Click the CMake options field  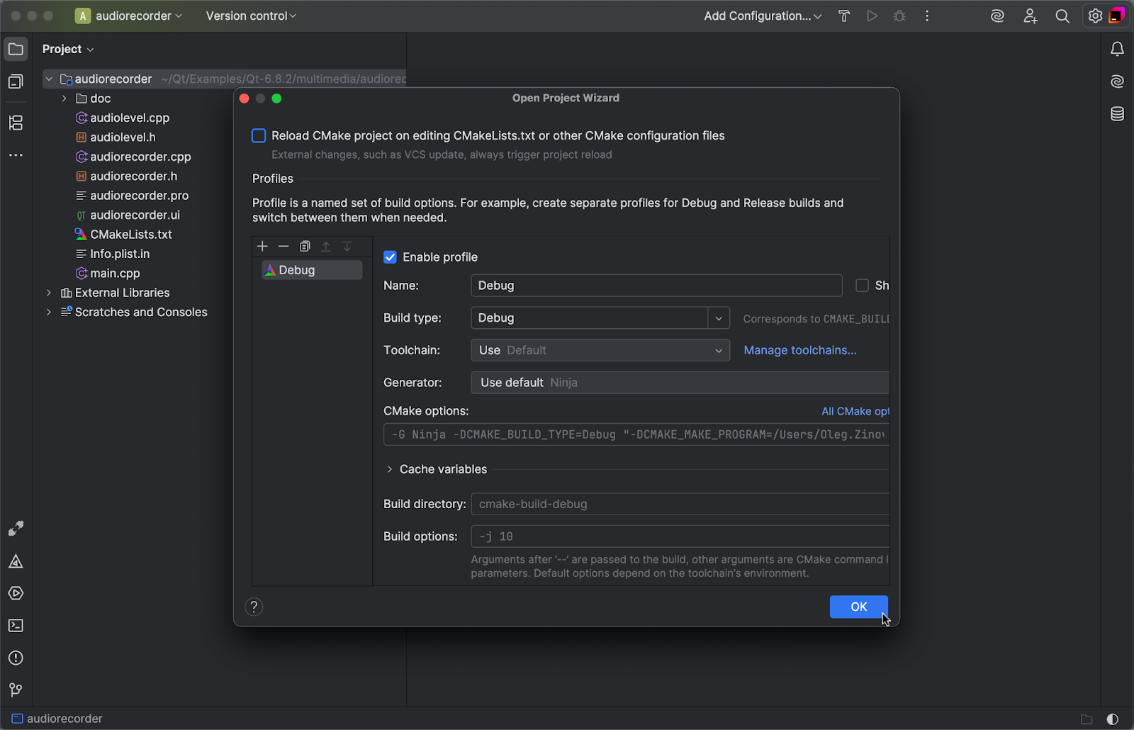(636, 434)
